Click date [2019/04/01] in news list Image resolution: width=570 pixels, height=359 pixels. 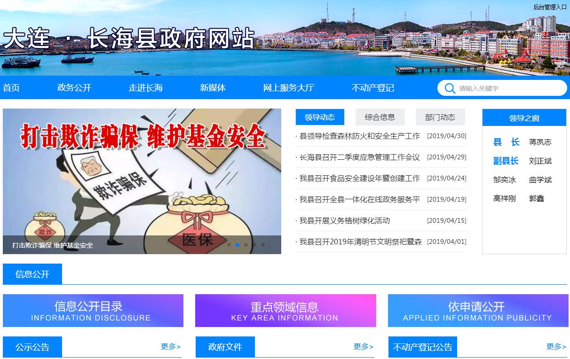click(x=447, y=242)
